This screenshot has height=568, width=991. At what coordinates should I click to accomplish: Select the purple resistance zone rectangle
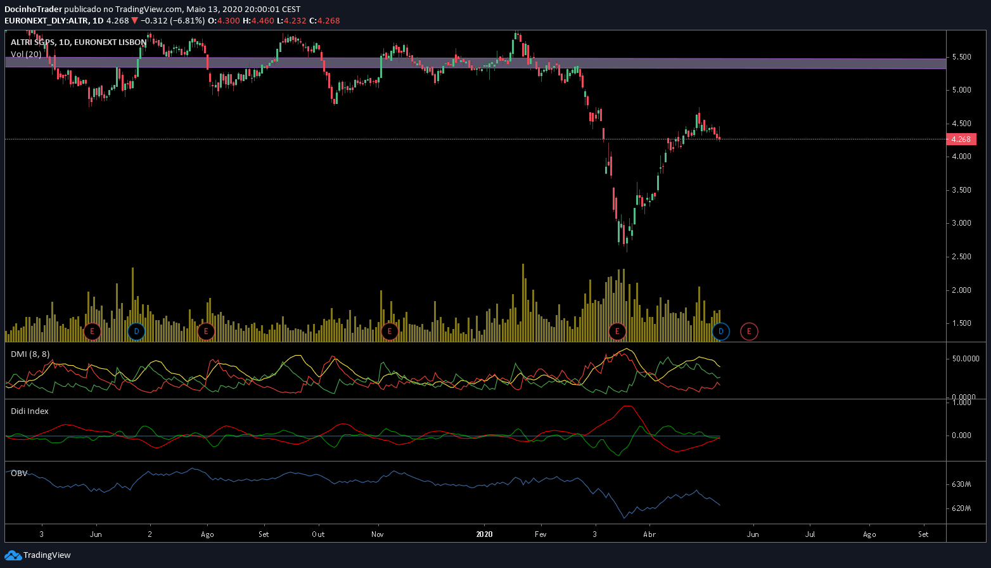coord(475,63)
